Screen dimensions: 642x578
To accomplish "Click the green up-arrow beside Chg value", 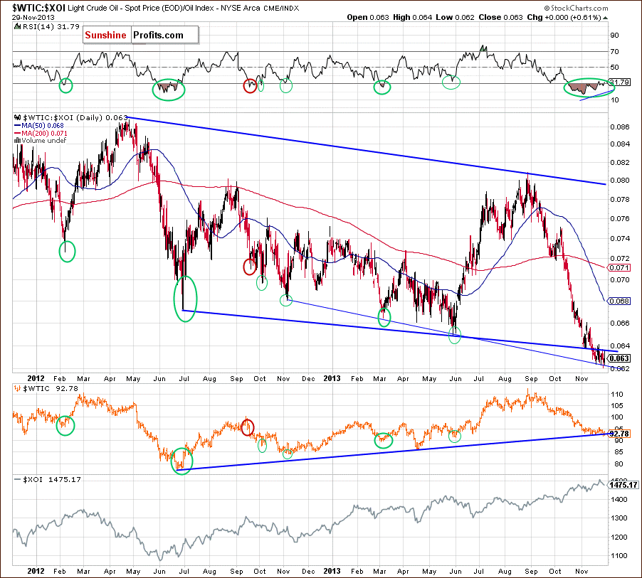I will (606, 18).
